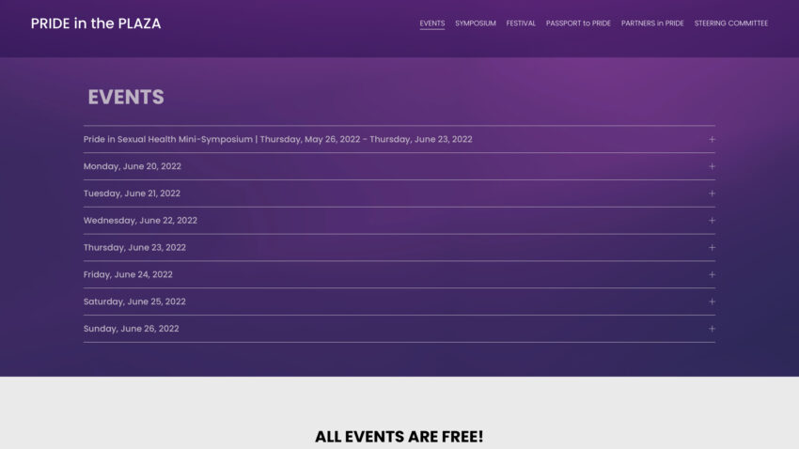Screen dimensions: 799x449
Task: Expand Pride in Sexual Health Mini-Symposium section
Action: (277, 139)
